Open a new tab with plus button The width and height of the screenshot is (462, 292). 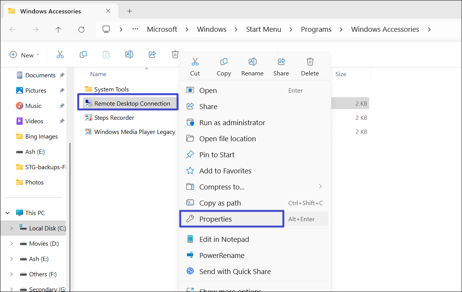point(130,11)
